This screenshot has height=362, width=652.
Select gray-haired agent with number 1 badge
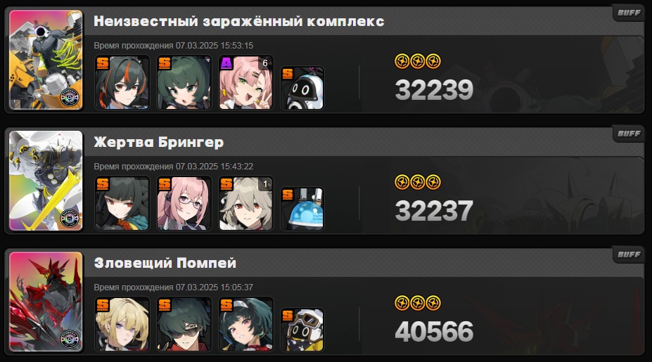tap(246, 203)
